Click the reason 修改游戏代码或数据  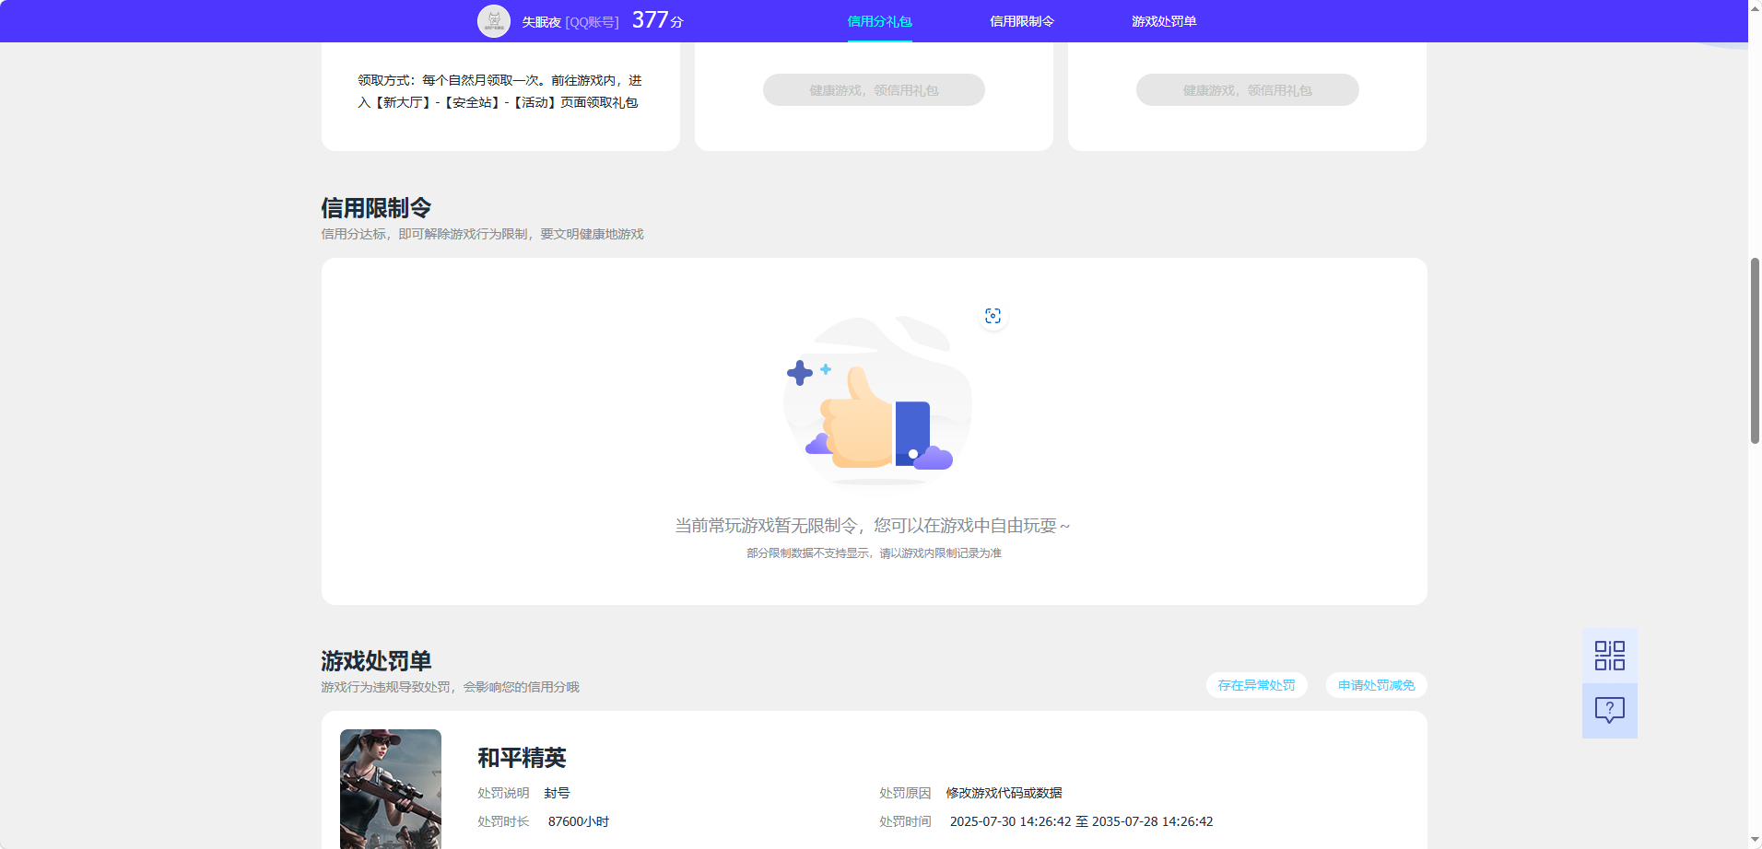click(x=1004, y=793)
